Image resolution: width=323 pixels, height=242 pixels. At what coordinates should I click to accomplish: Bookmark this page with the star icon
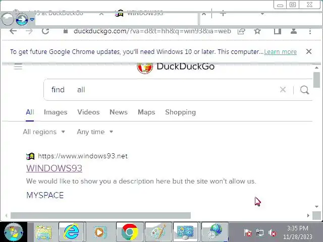coord(257,31)
